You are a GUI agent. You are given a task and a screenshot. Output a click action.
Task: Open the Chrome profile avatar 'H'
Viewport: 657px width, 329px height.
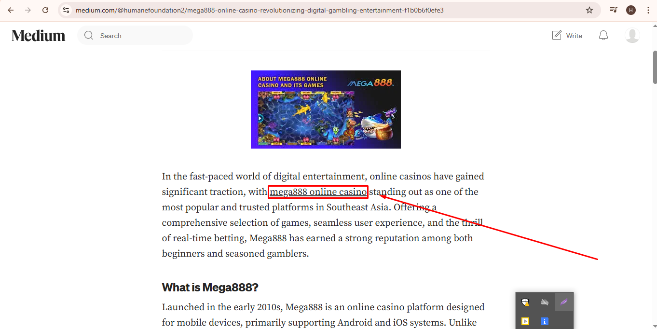point(631,10)
